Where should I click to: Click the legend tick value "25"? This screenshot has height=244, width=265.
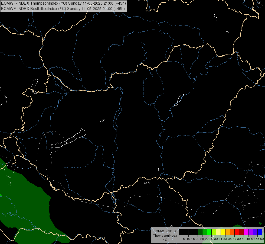click(202, 239)
